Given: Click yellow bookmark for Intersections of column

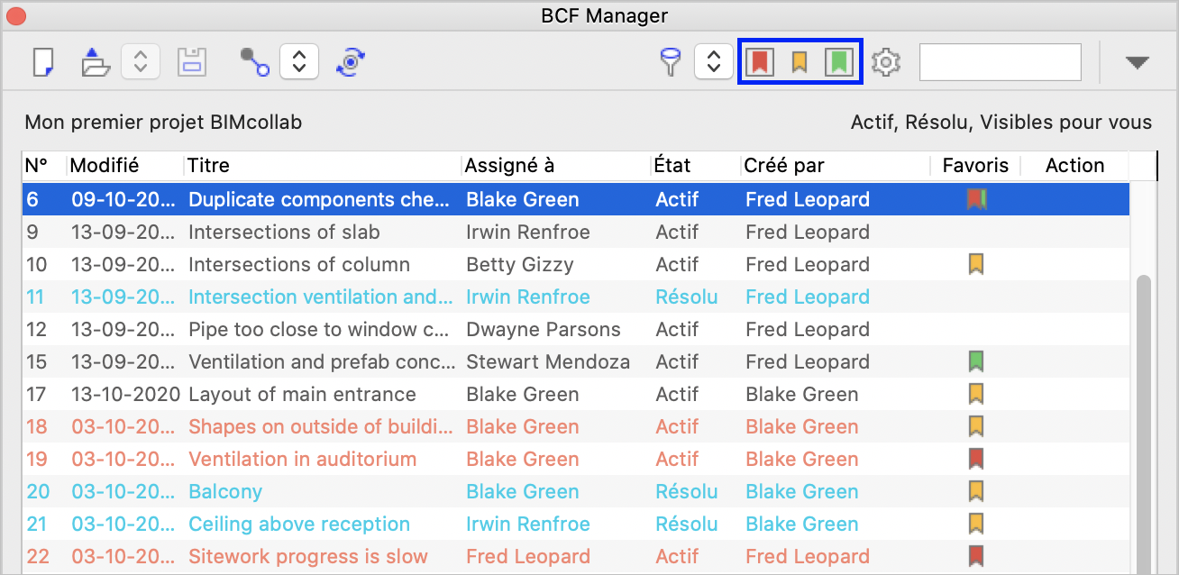Looking at the screenshot, I should (x=975, y=264).
